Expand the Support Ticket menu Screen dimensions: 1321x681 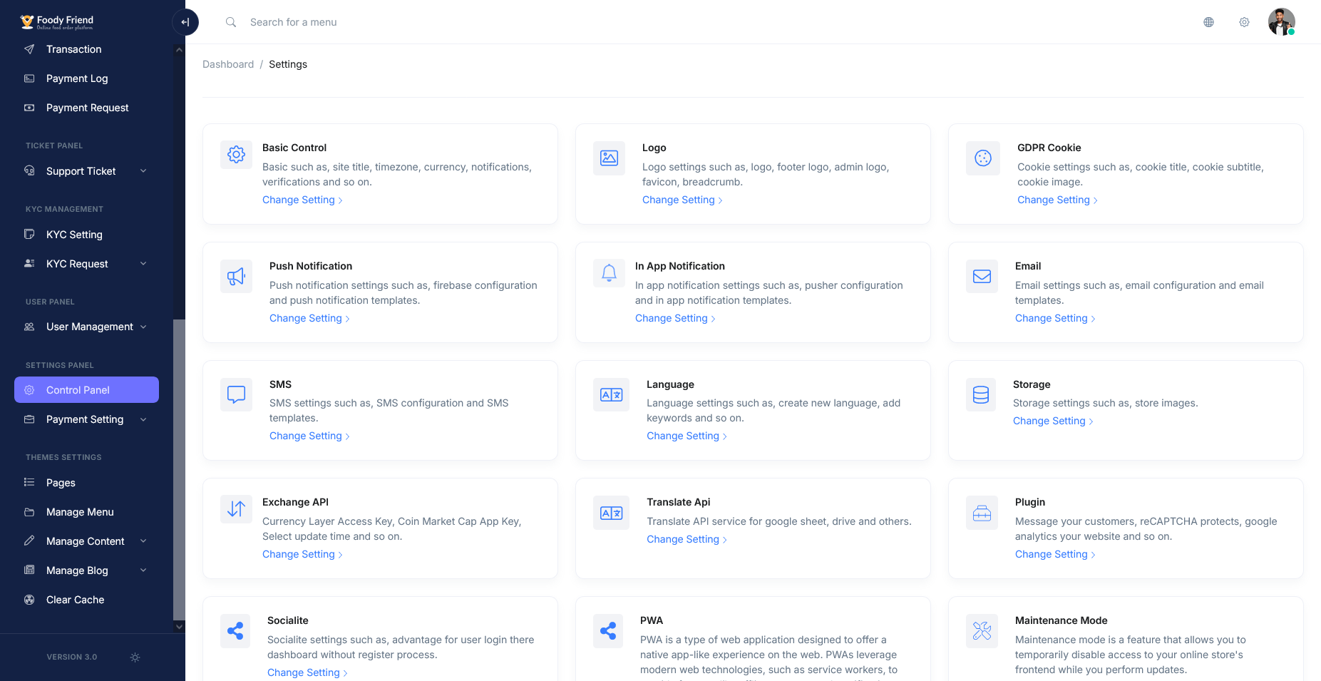pos(86,171)
